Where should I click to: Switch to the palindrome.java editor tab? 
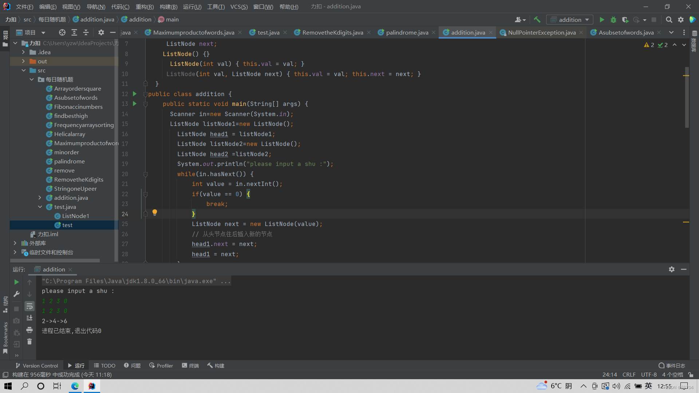point(407,32)
